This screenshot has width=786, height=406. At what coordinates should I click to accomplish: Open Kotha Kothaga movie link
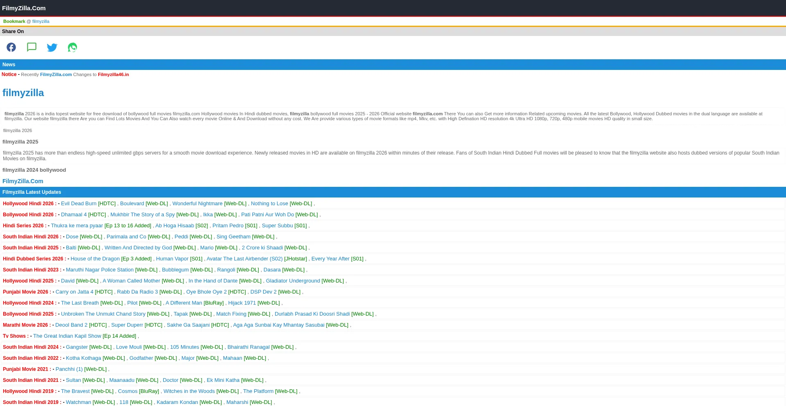84,358
